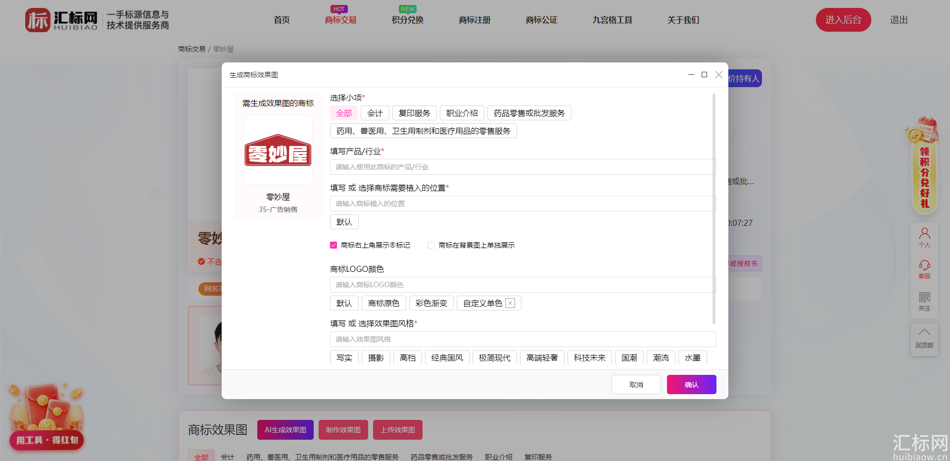Focus the 商标植入的位置 input field
This screenshot has height=461, width=950.
coord(523,204)
